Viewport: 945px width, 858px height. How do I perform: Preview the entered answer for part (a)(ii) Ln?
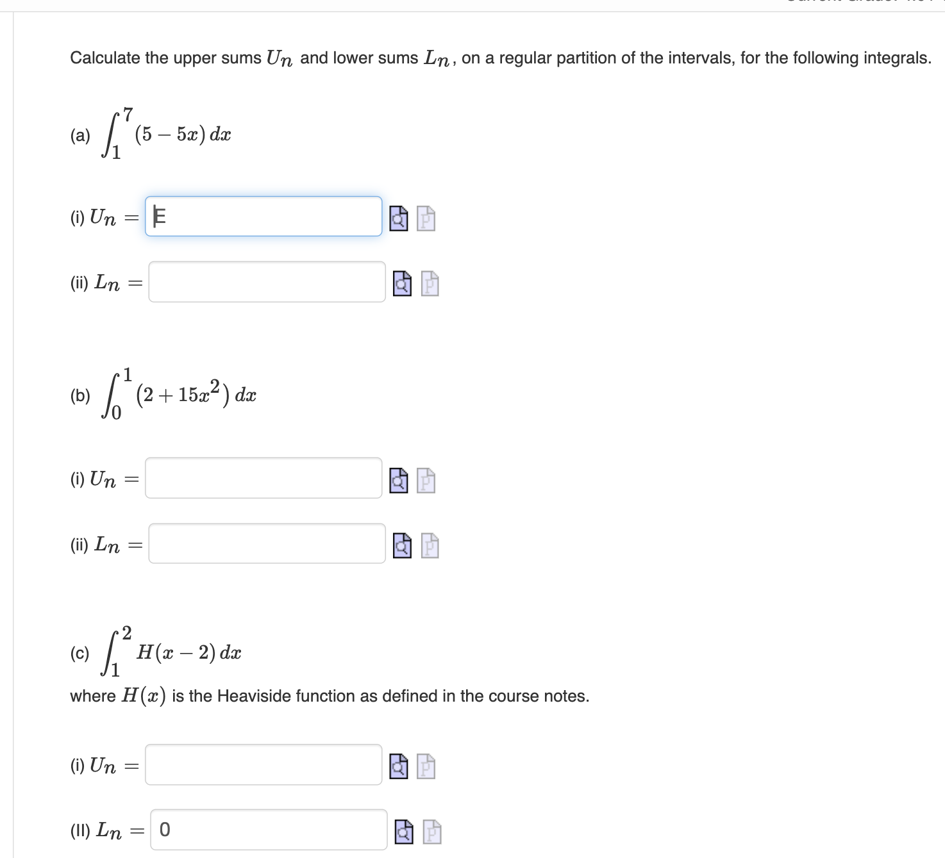(x=401, y=285)
